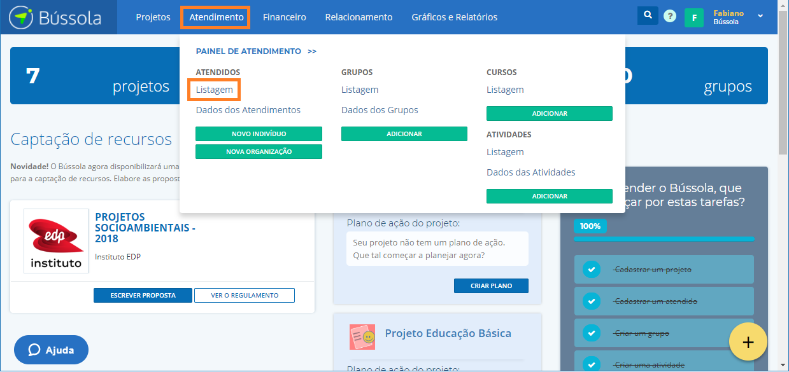Click the Projeto Educação Básica emoji icon
This screenshot has width=789, height=372.
point(362,337)
